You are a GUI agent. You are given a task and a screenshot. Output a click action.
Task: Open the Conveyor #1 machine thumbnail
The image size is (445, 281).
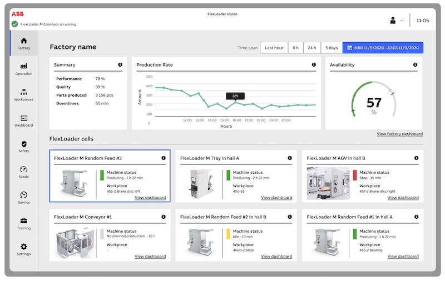click(x=75, y=242)
